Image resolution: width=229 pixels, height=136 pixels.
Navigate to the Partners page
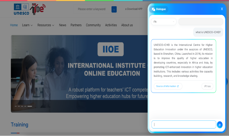76,25
